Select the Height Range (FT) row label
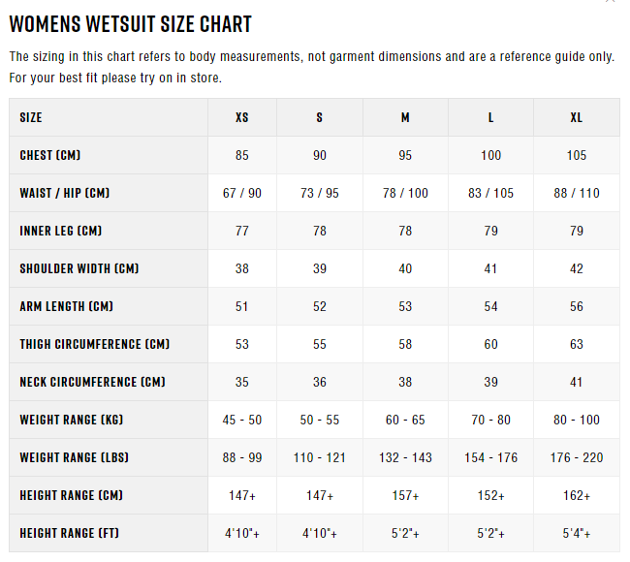This screenshot has height=562, width=630. pos(71,533)
